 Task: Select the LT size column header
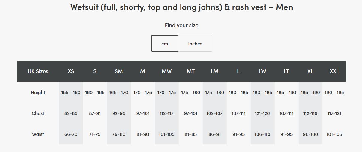[286, 71]
